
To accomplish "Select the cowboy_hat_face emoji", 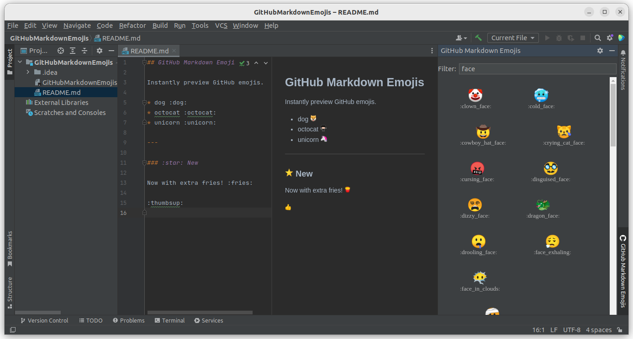I will tap(483, 135).
